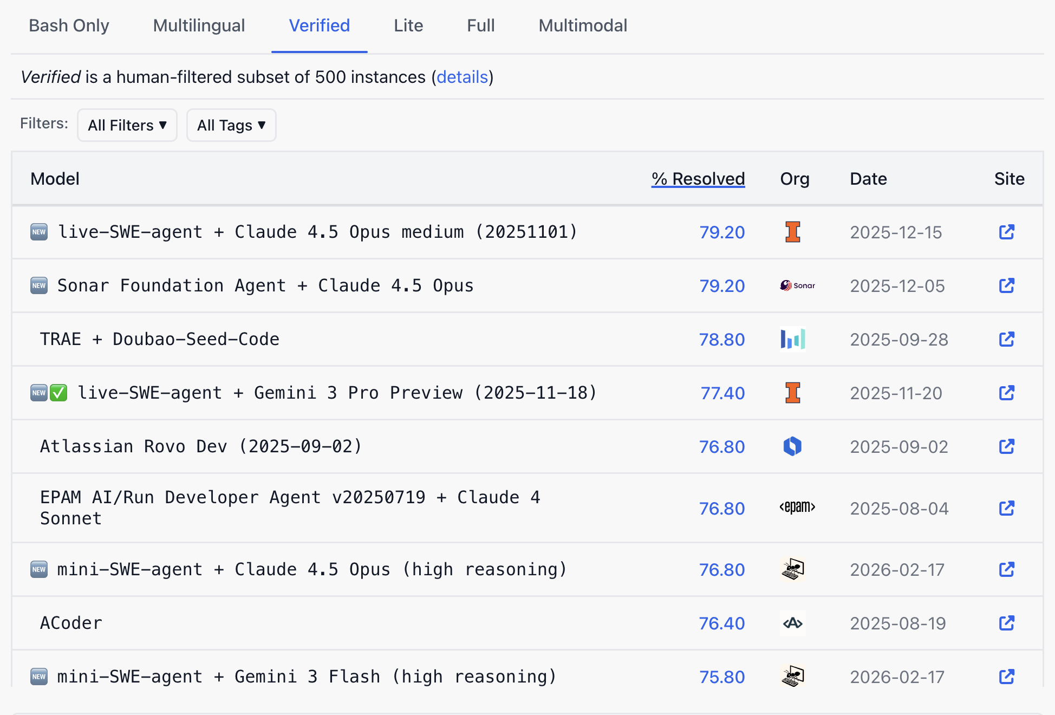This screenshot has width=1055, height=715.
Task: Click the Date column header
Action: point(868,179)
